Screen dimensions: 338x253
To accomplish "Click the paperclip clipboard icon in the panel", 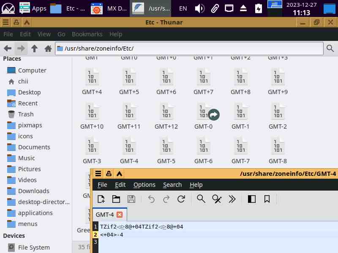I will tap(215, 8).
